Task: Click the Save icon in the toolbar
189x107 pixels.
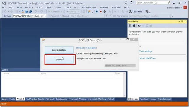Action: coord(27,12)
